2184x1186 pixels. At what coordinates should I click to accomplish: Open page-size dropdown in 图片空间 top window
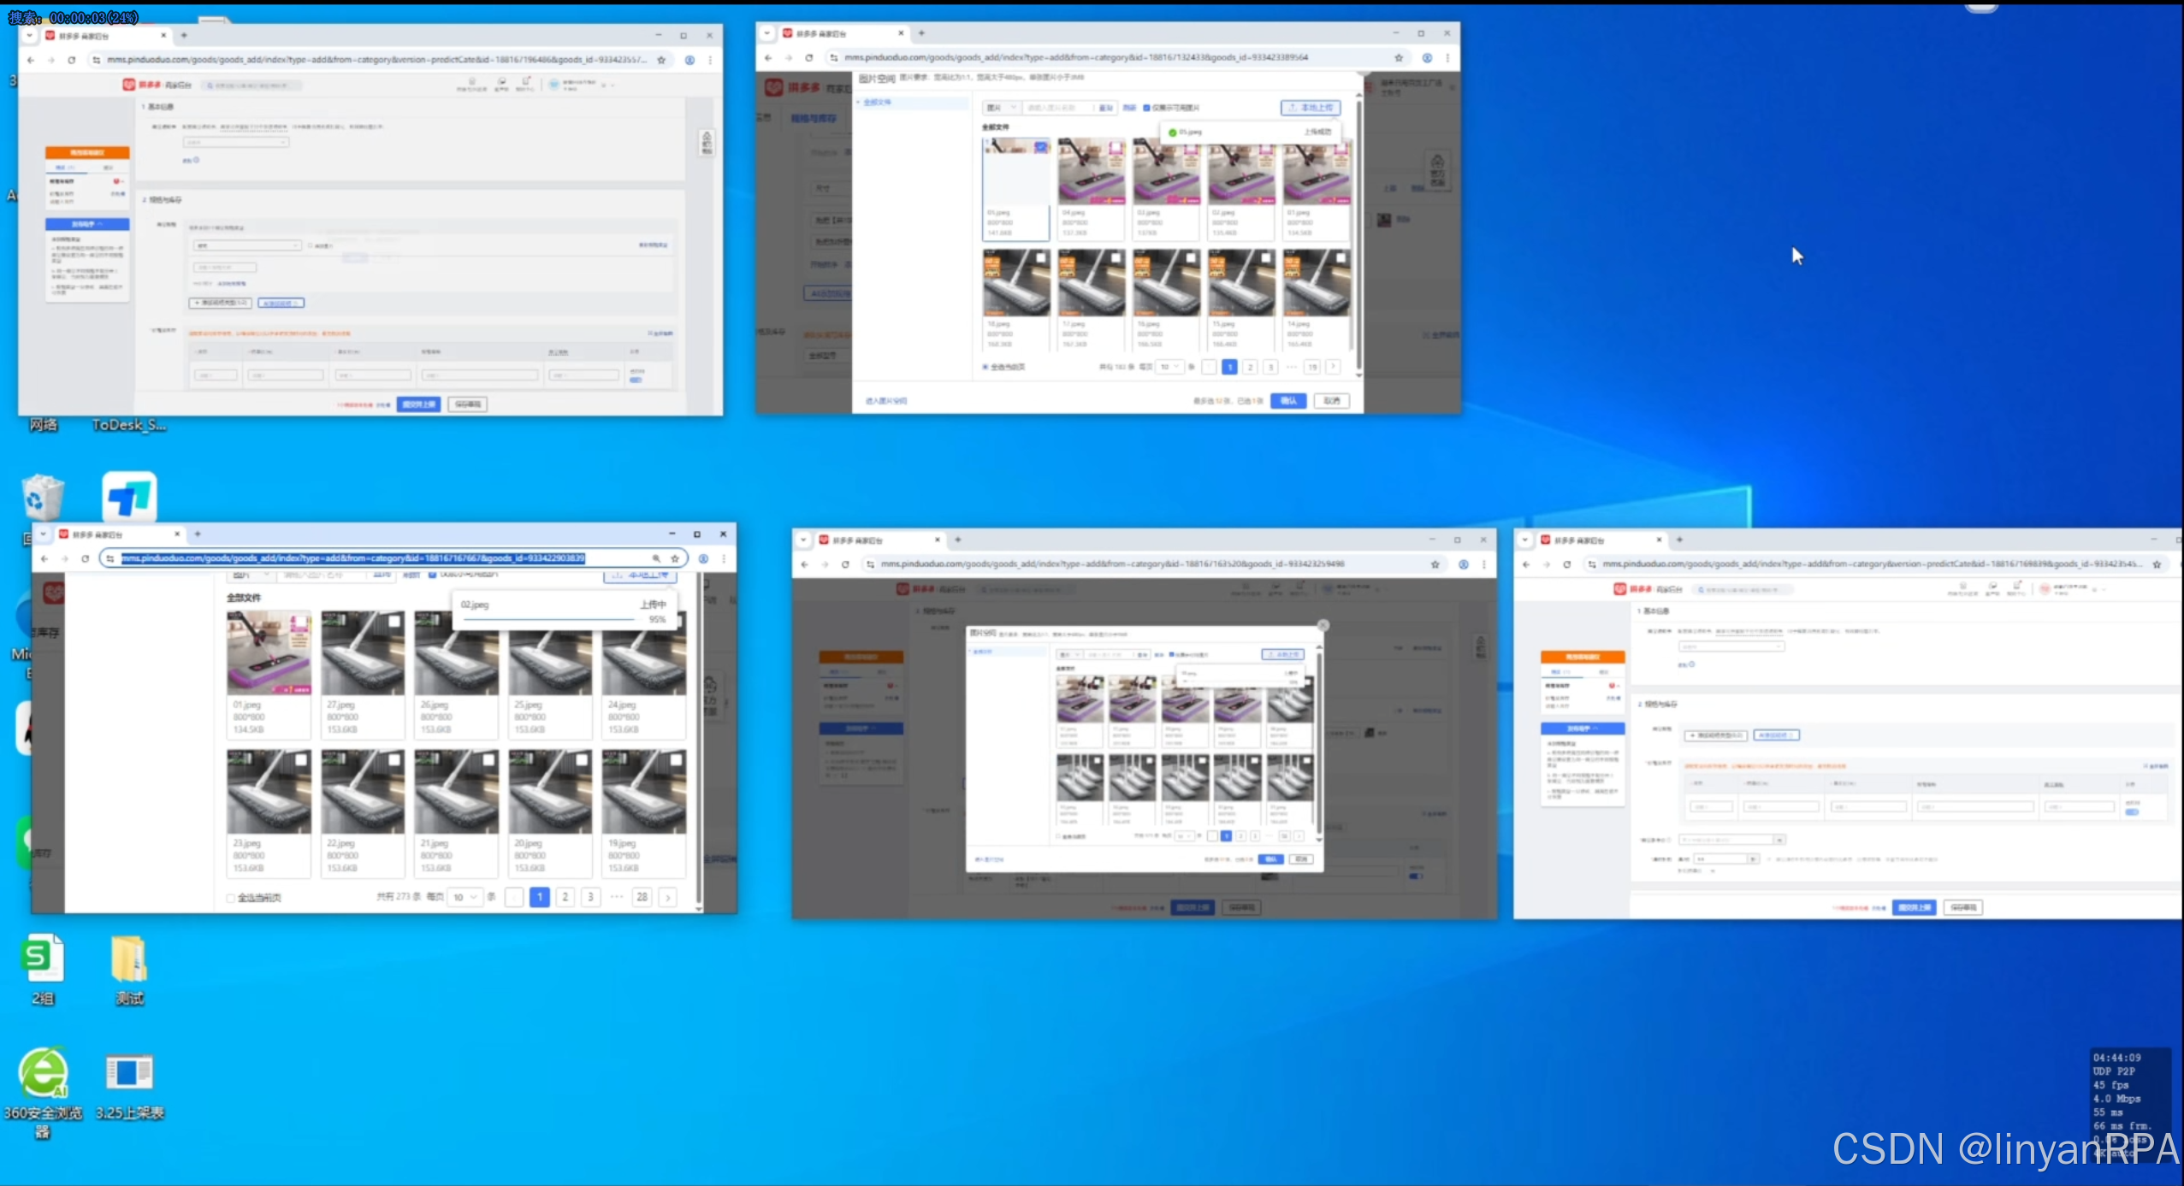[x=1169, y=367]
